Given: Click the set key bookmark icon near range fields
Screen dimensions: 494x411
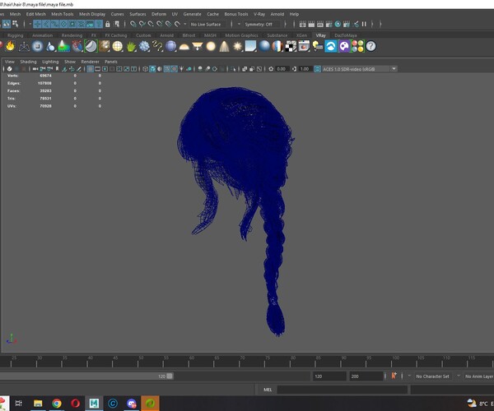Looking at the screenshot, I should point(394,376).
